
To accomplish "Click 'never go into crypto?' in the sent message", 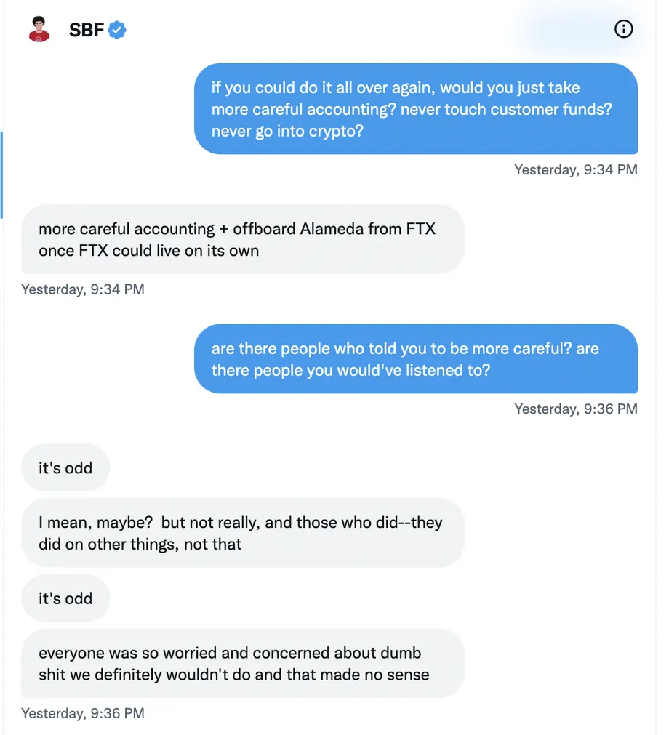I will [287, 132].
